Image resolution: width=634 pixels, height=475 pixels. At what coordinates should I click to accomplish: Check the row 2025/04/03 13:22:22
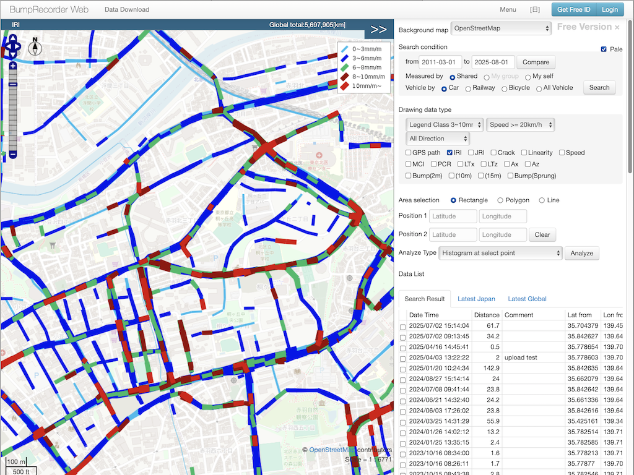click(x=402, y=359)
